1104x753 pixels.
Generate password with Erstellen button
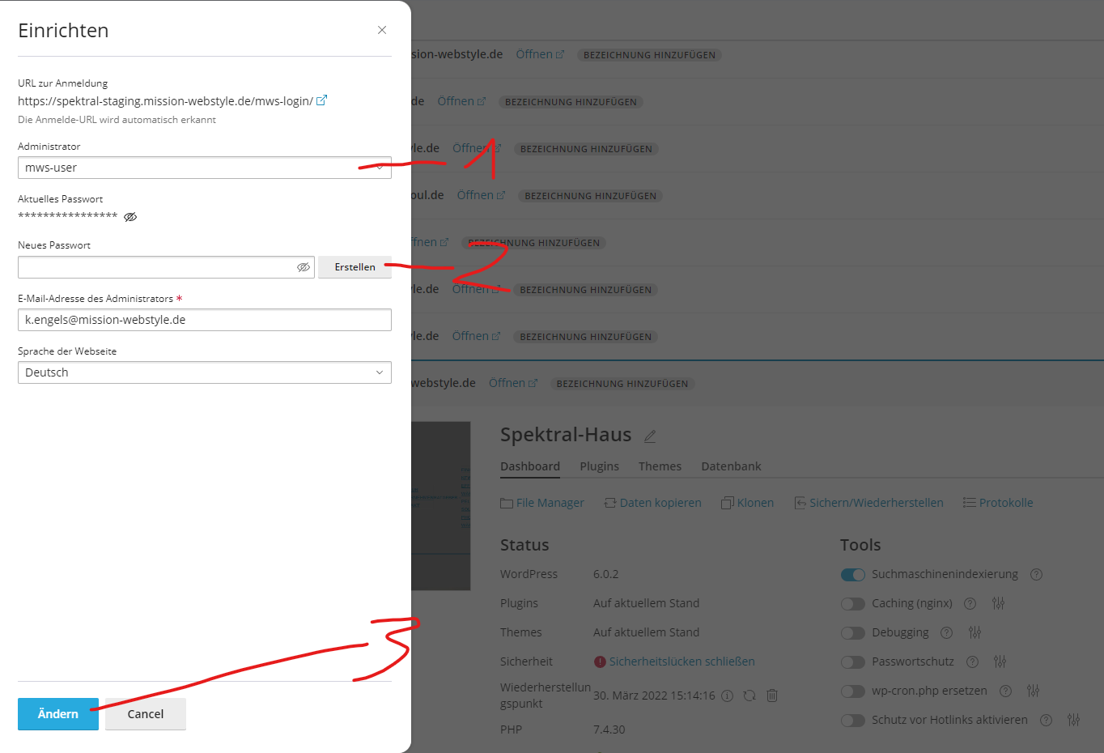pyautogui.click(x=355, y=267)
